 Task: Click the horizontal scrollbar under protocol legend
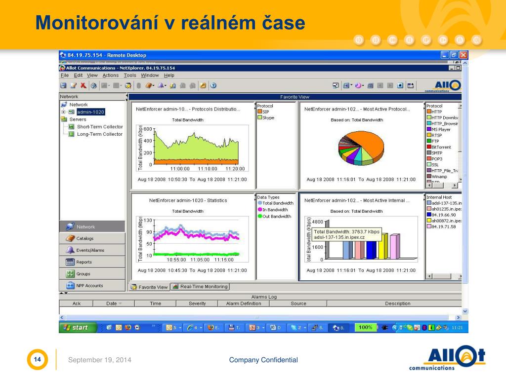click(442, 186)
